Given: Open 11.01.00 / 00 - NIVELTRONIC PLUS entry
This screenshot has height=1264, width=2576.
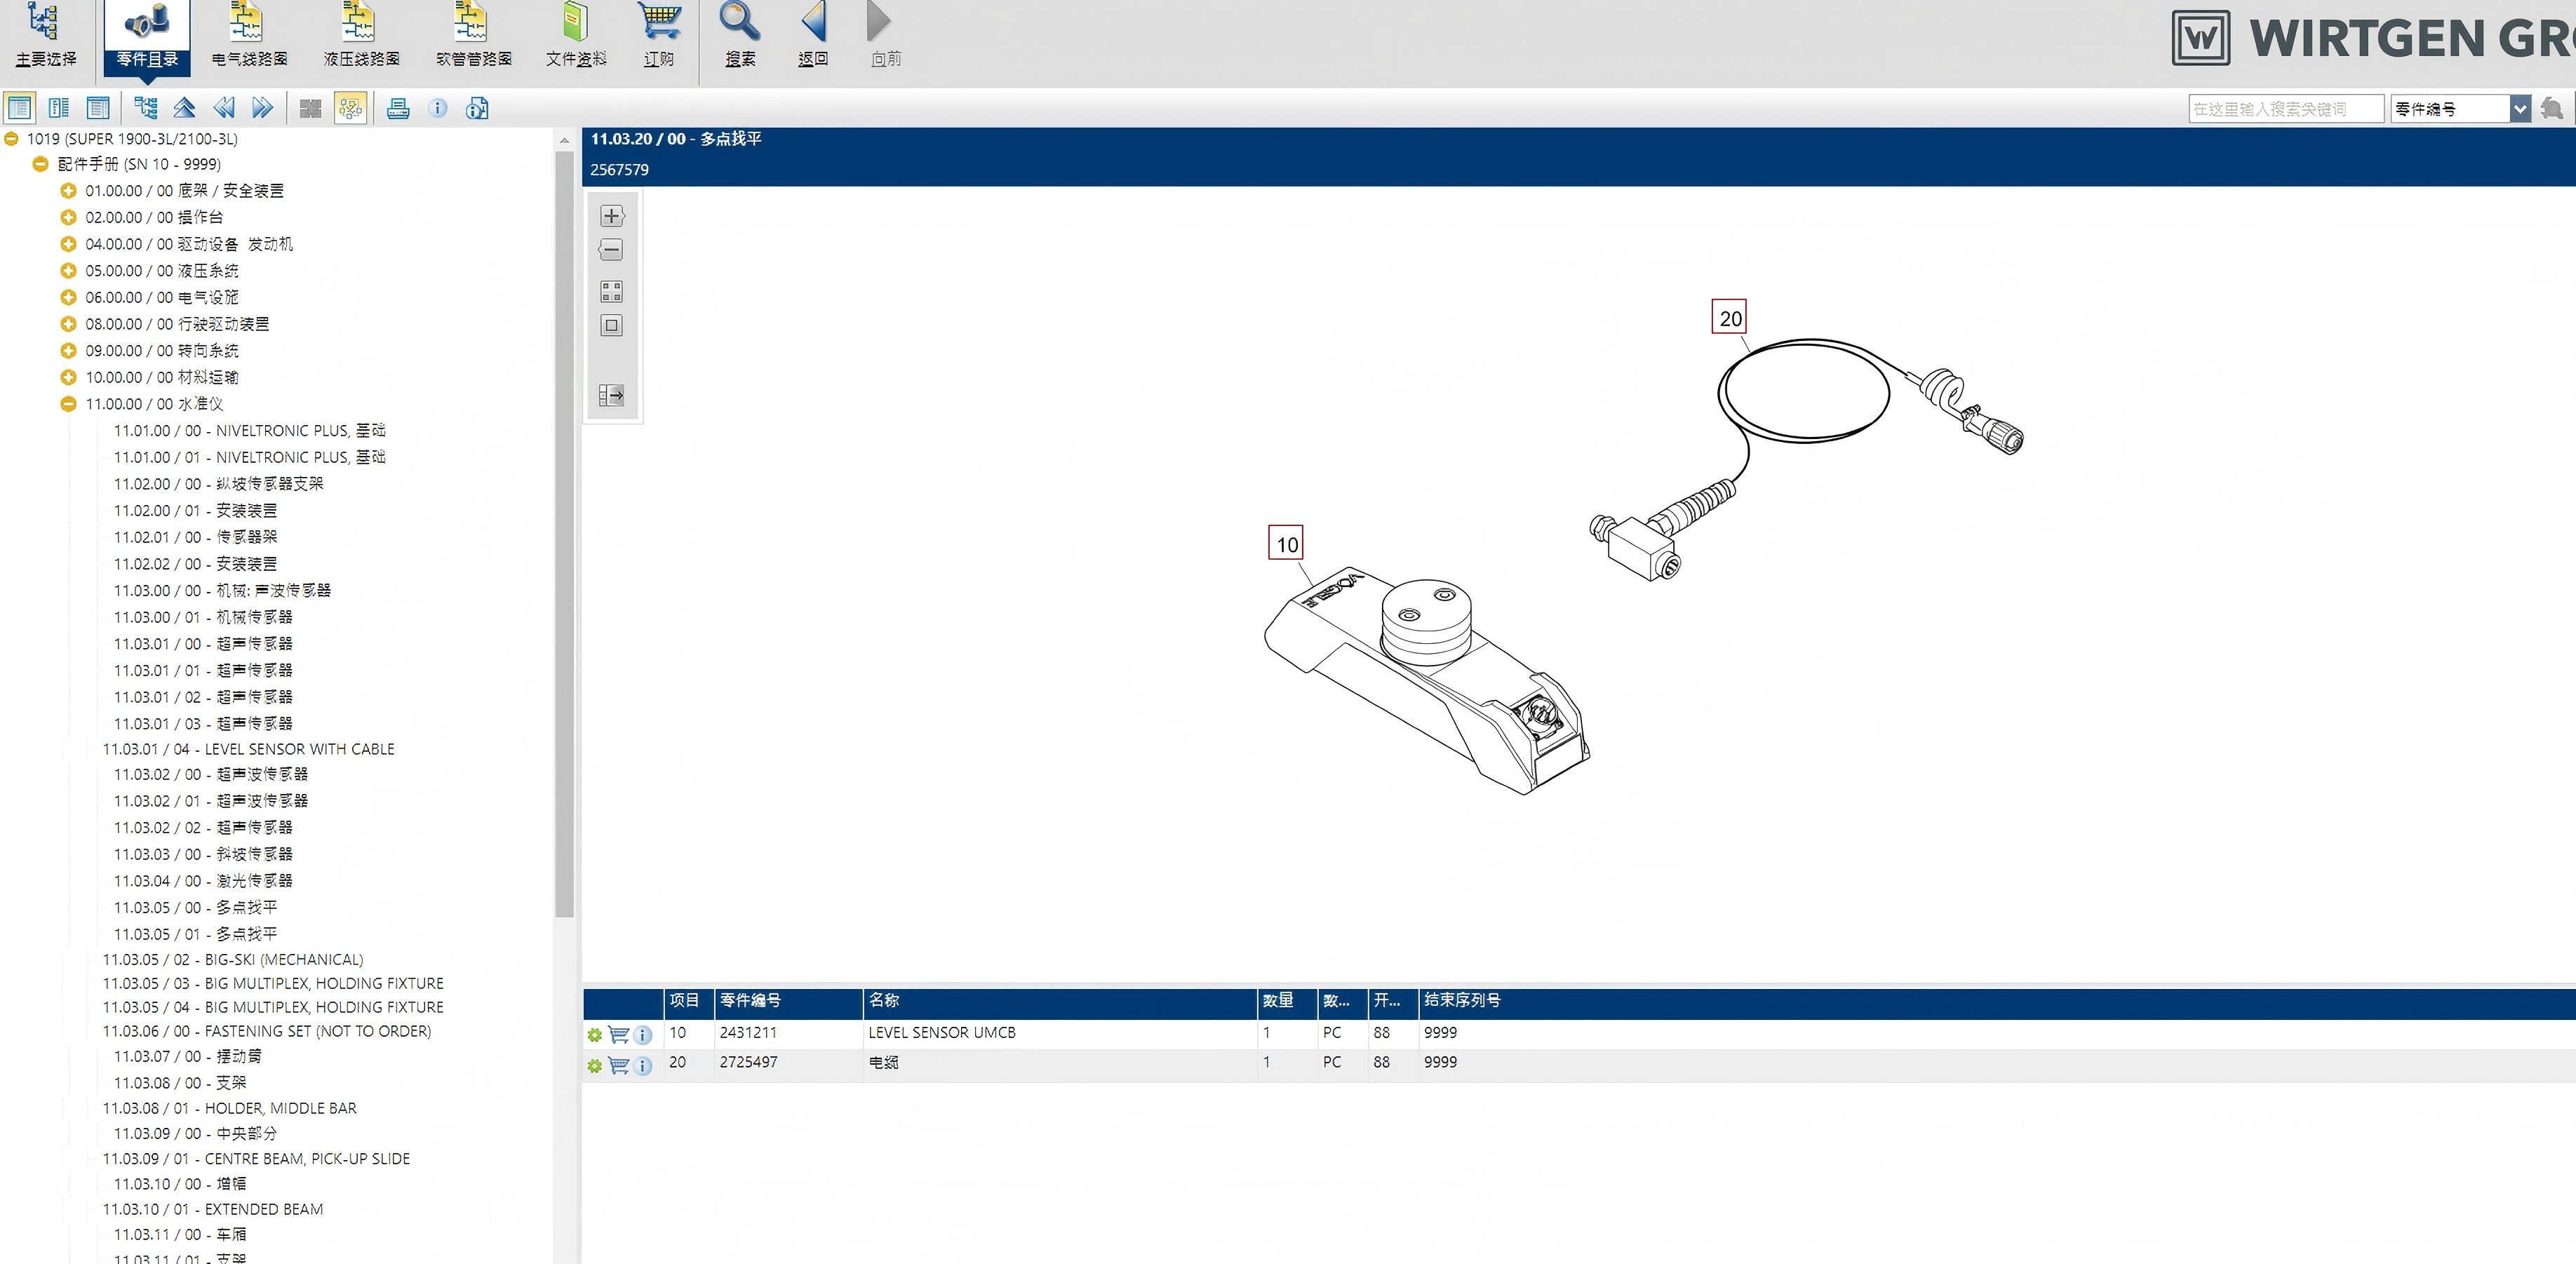Looking at the screenshot, I should 250,431.
